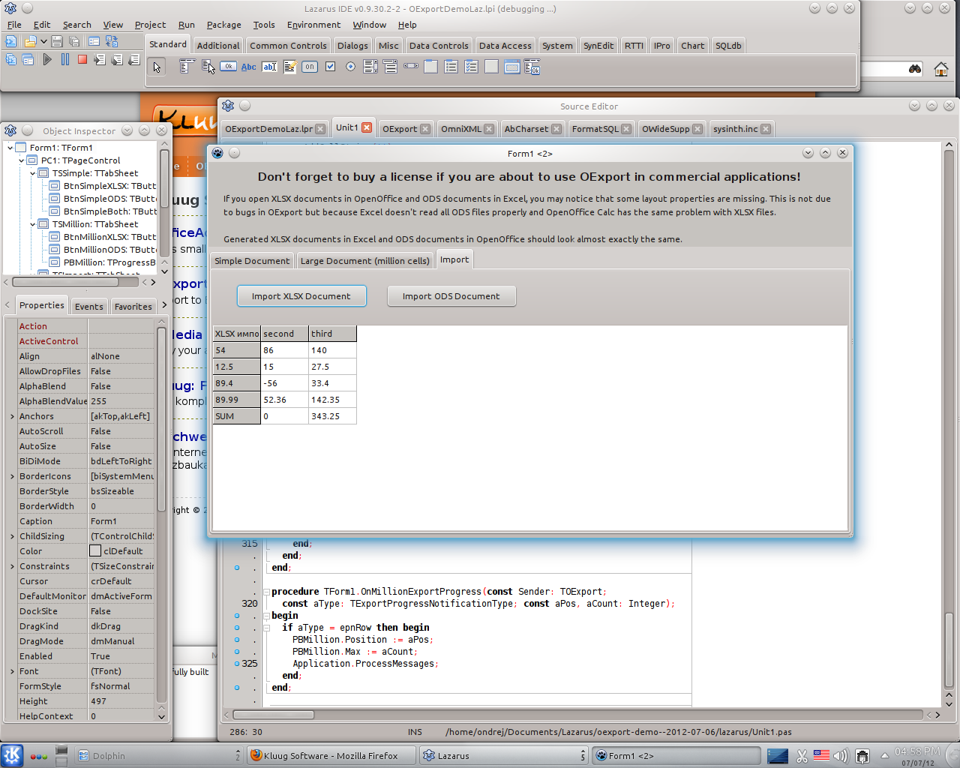
Task: Click the Import XLSX Document button
Action: click(301, 295)
